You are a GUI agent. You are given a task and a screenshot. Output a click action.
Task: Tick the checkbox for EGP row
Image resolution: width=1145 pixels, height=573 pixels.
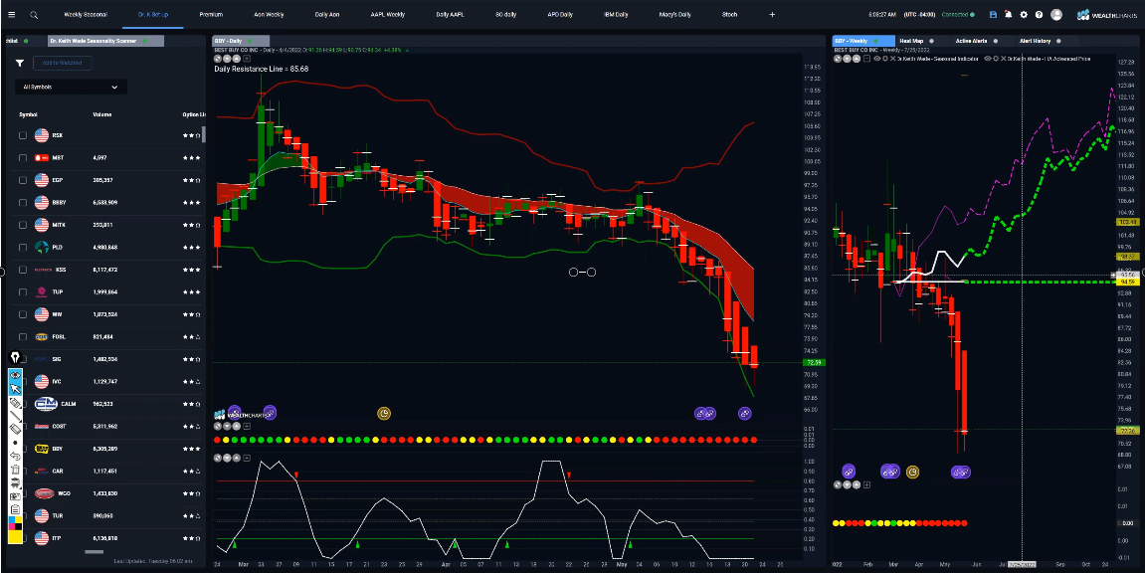coord(23,180)
